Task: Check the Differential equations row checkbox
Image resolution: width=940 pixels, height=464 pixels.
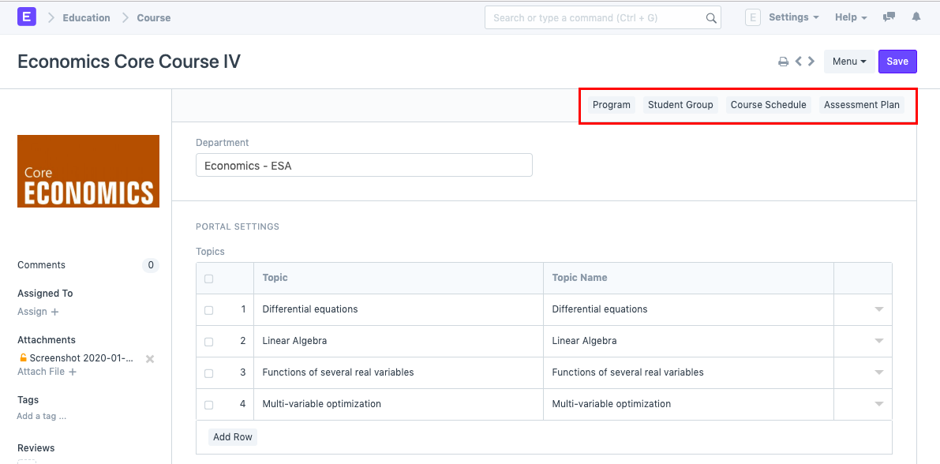Action: pyautogui.click(x=208, y=310)
